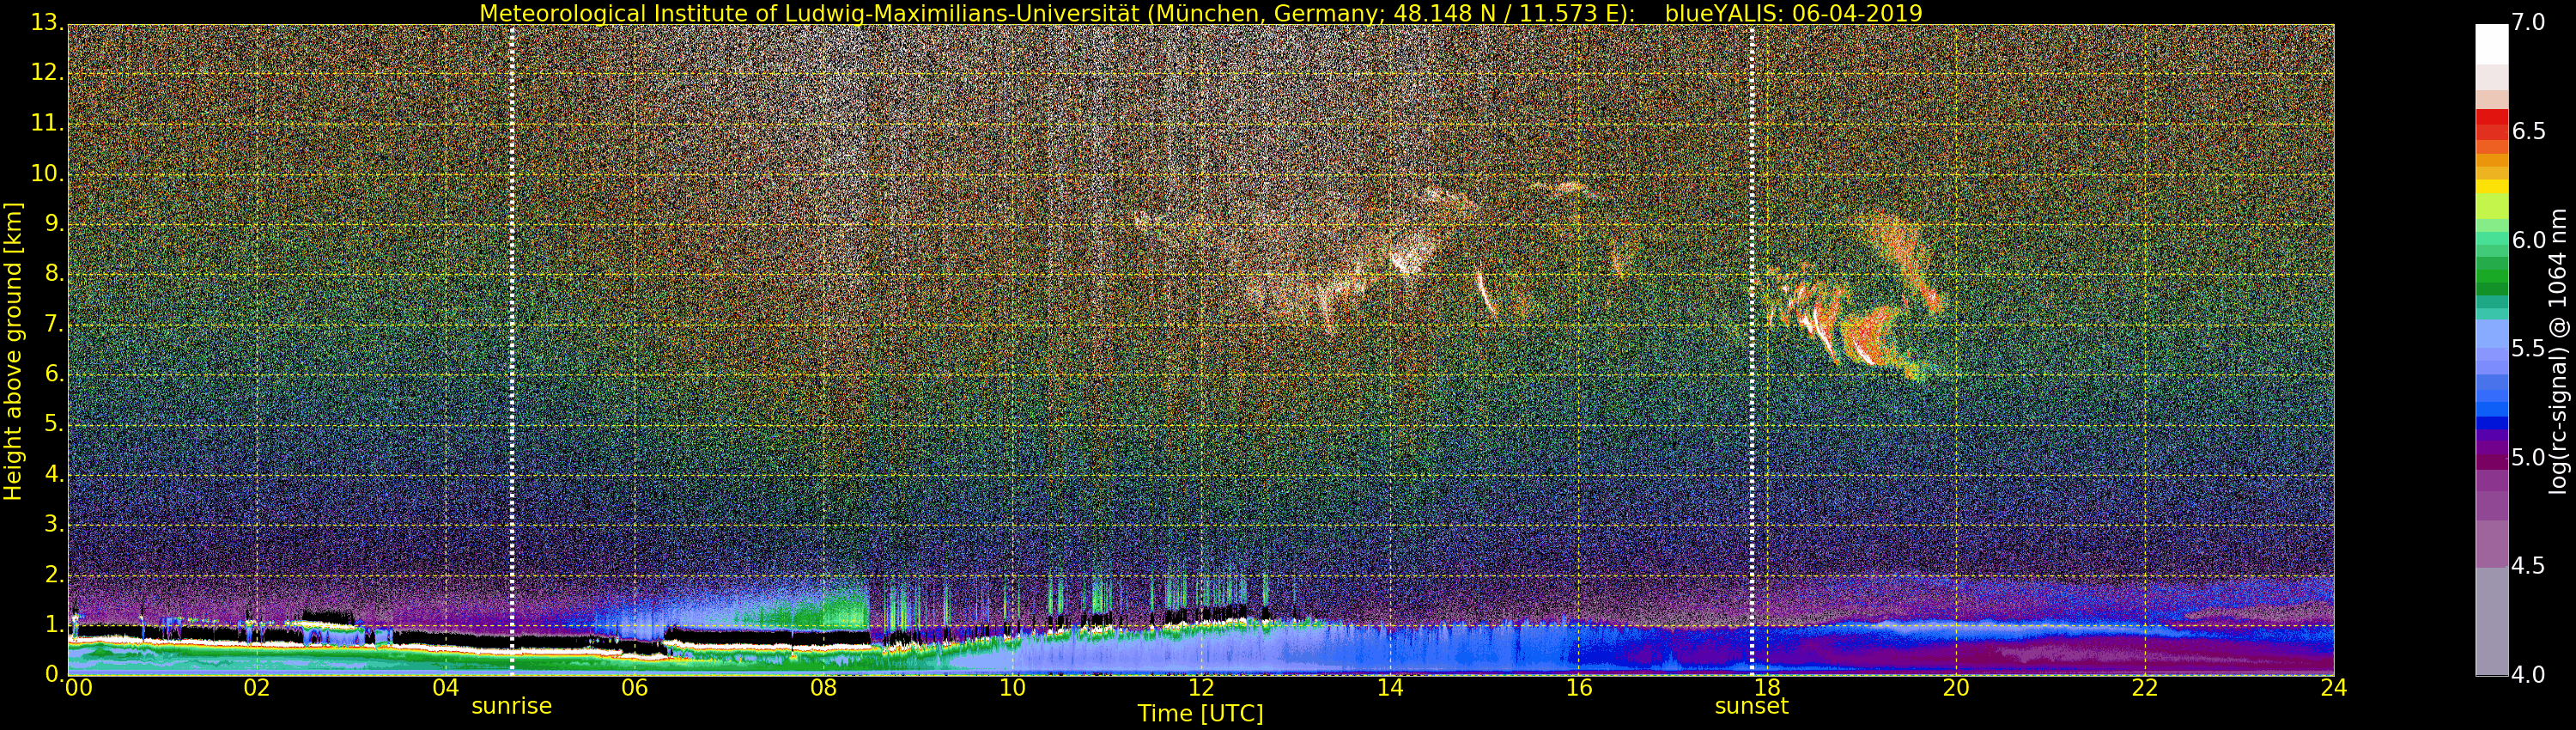Click the time tick label '24'
2576x730 pixels.
(x=2334, y=688)
